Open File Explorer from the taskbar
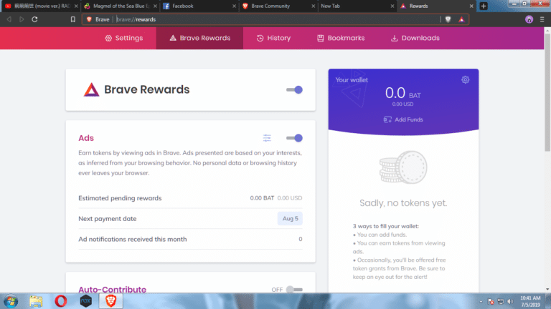 [x=36, y=301]
